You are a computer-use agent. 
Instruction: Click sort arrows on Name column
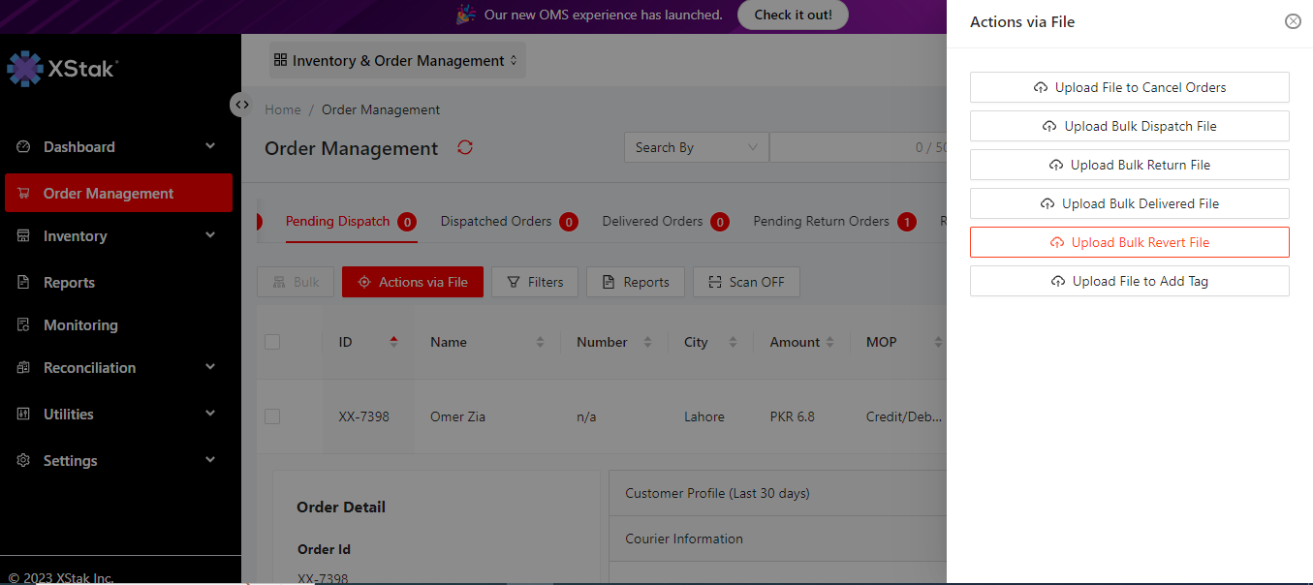click(540, 342)
